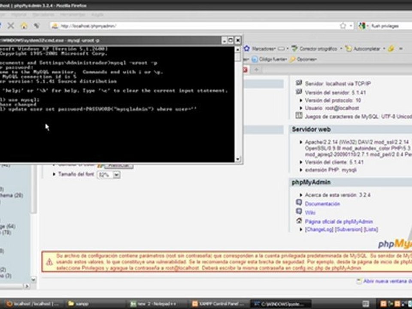Image resolution: width=412 pixels, height=309 pixels.
Task: Open the Marcadores dropdown menu
Action: click(264, 48)
